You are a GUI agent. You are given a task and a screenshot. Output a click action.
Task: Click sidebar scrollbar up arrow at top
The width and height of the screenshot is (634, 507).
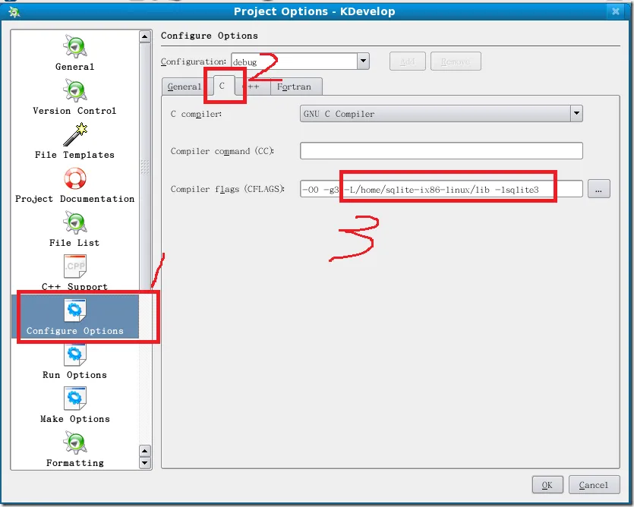pos(145,36)
